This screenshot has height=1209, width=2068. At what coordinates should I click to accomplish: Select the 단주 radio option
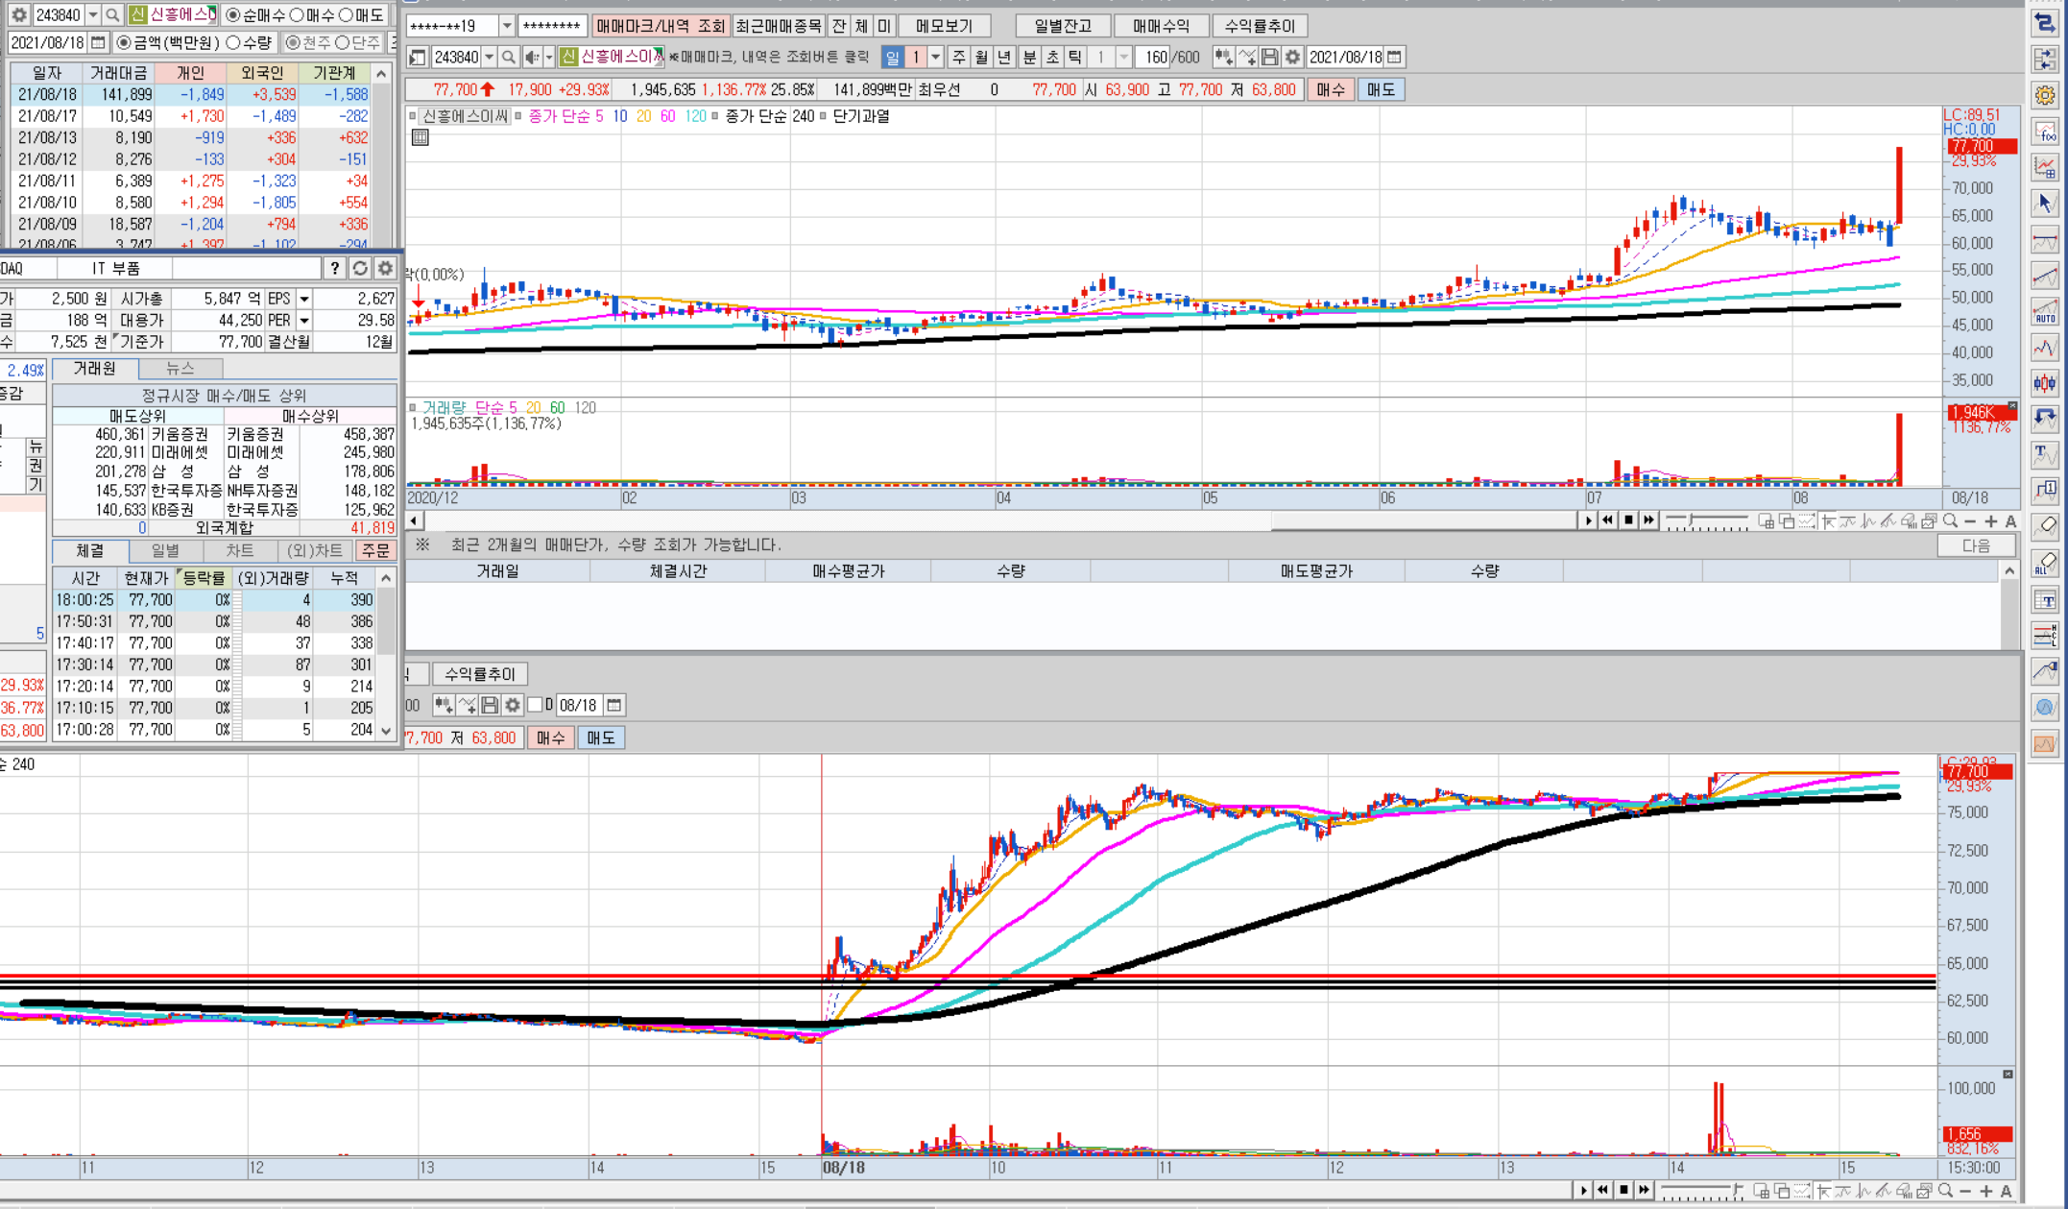[342, 43]
